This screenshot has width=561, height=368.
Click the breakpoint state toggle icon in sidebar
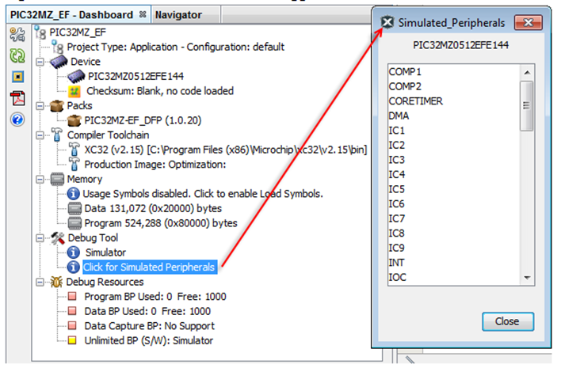(x=17, y=77)
